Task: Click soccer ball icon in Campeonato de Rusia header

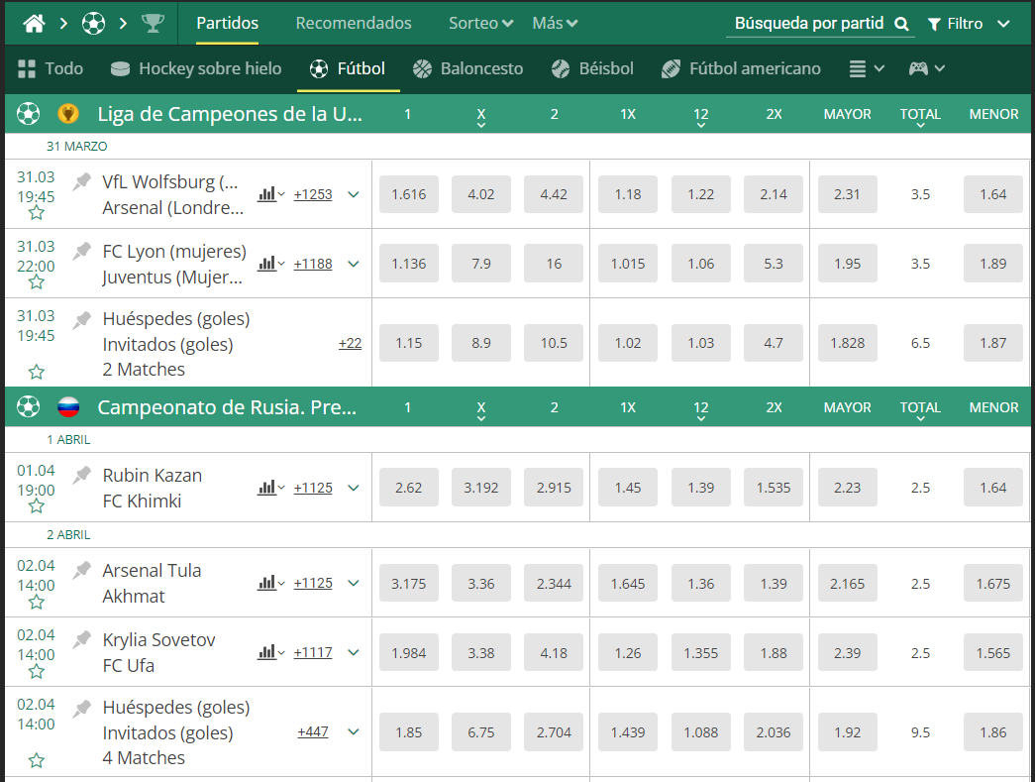Action: coord(28,406)
